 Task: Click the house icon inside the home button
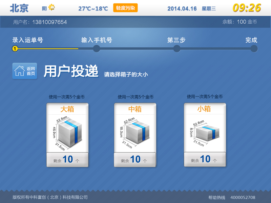[x=20, y=71]
